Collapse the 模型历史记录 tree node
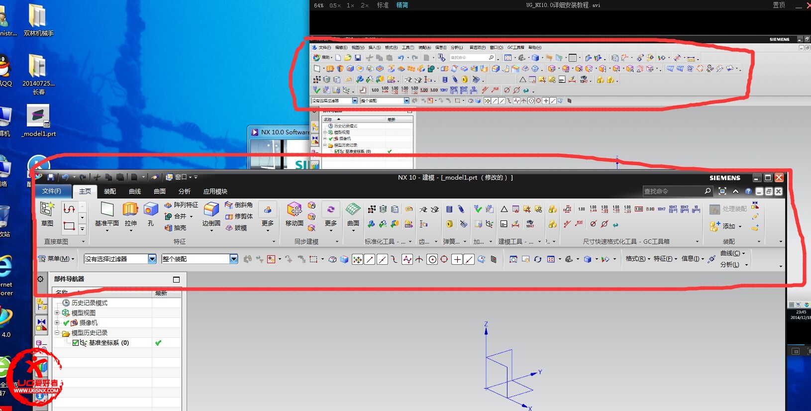This screenshot has width=811, height=411. tap(57, 333)
